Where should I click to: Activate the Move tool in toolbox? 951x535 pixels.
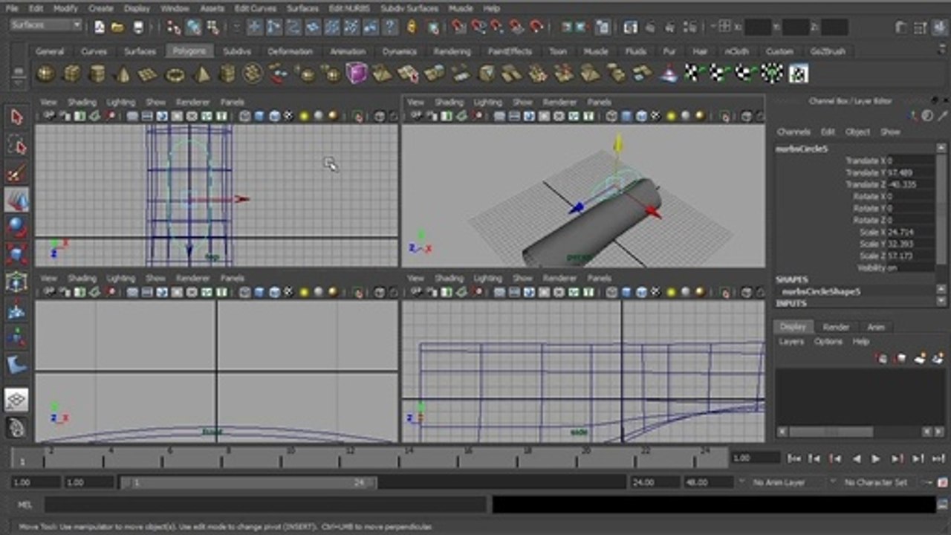[16, 199]
